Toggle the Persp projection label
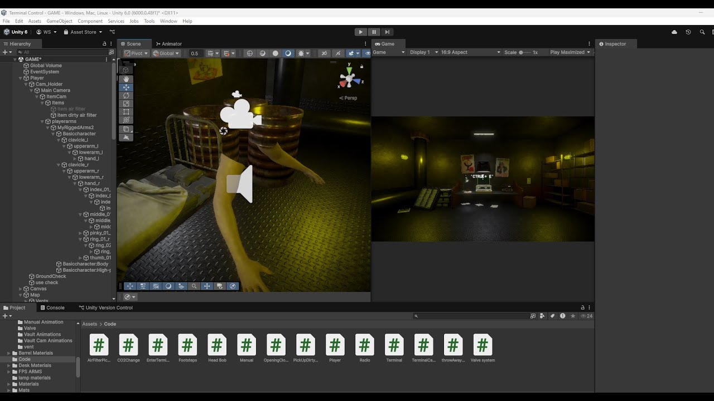Screen dimensions: 714x401 348,98
